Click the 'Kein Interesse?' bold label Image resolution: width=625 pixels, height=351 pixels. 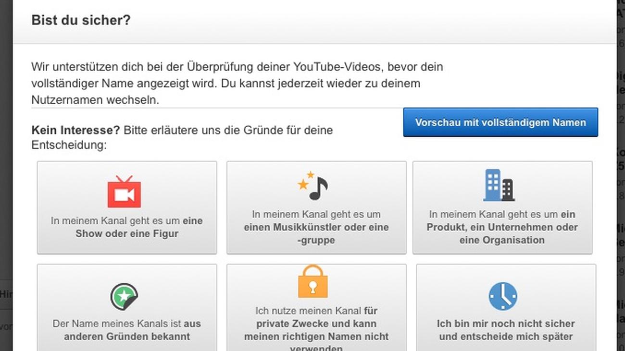[x=75, y=130]
